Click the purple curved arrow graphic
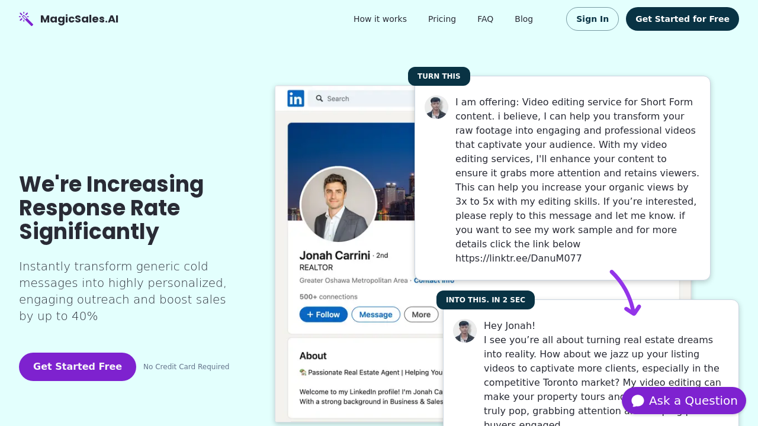 pos(626,293)
